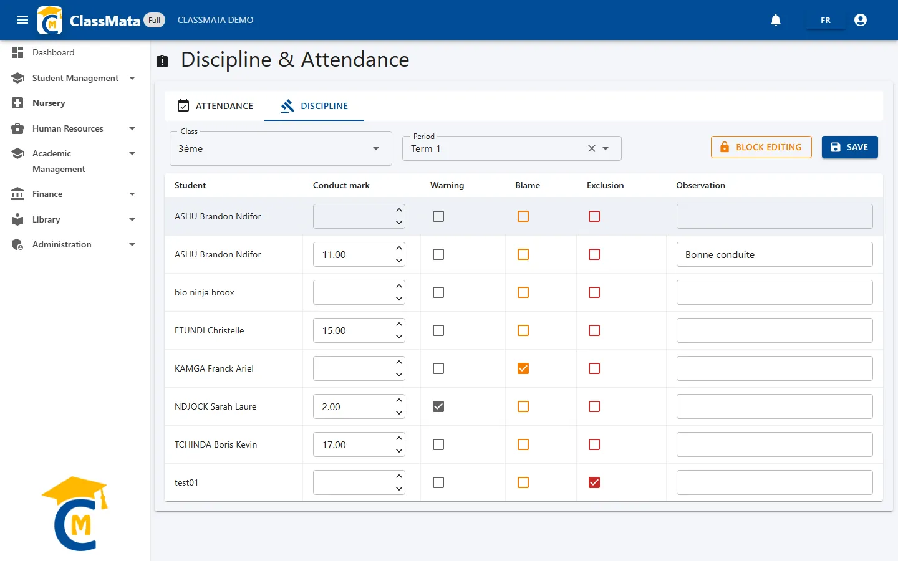This screenshot has height=561, width=898.
Task: Click the Library reading icon
Action: (17, 219)
